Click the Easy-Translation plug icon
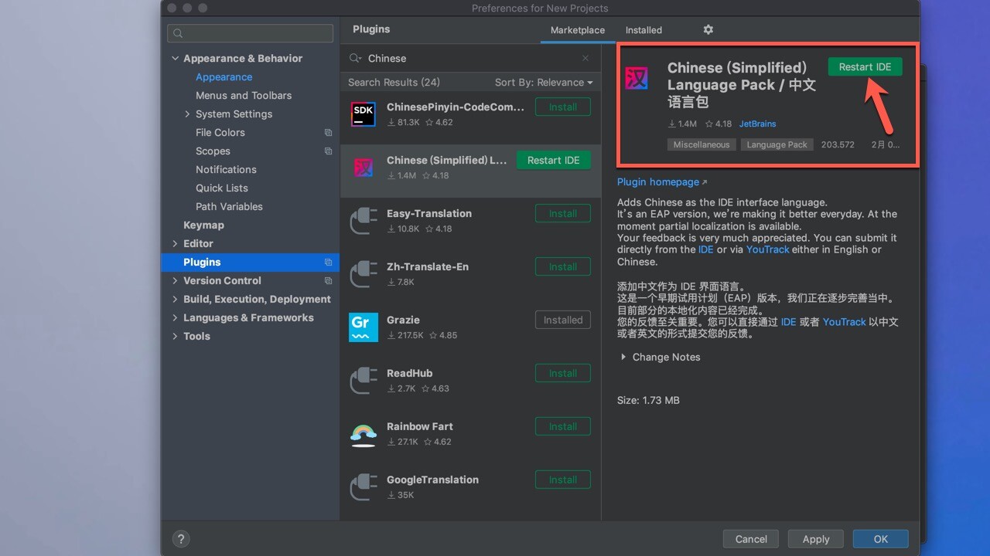 364,221
